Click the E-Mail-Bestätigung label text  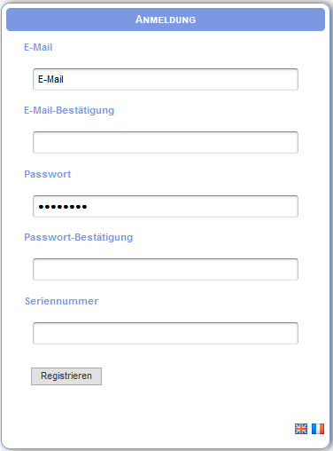(69, 111)
